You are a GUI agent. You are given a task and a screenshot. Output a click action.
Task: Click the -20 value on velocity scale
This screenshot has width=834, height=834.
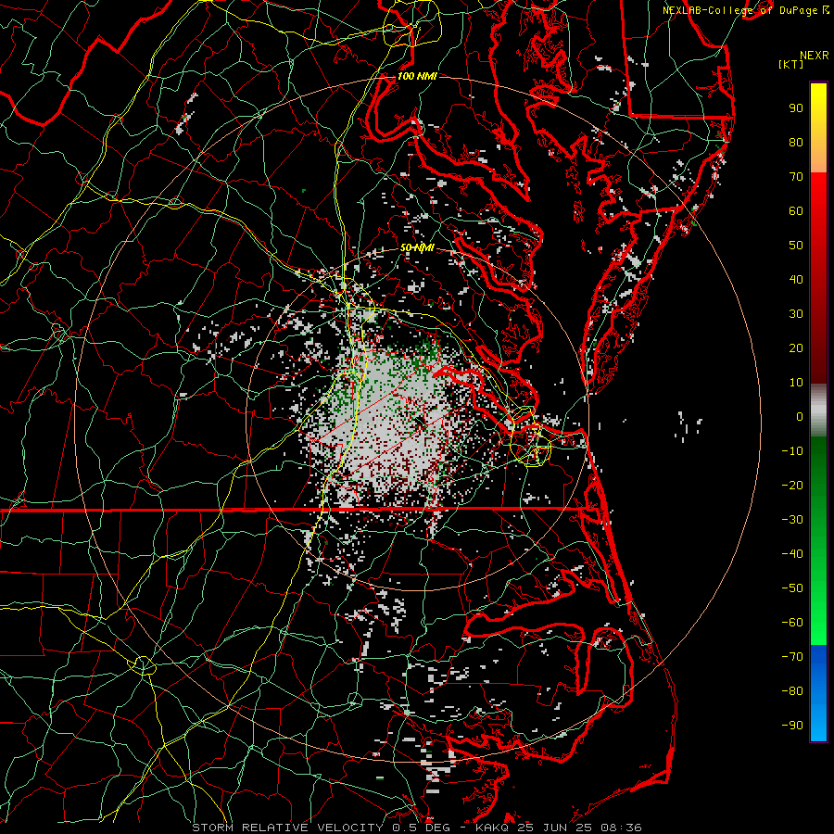792,485
